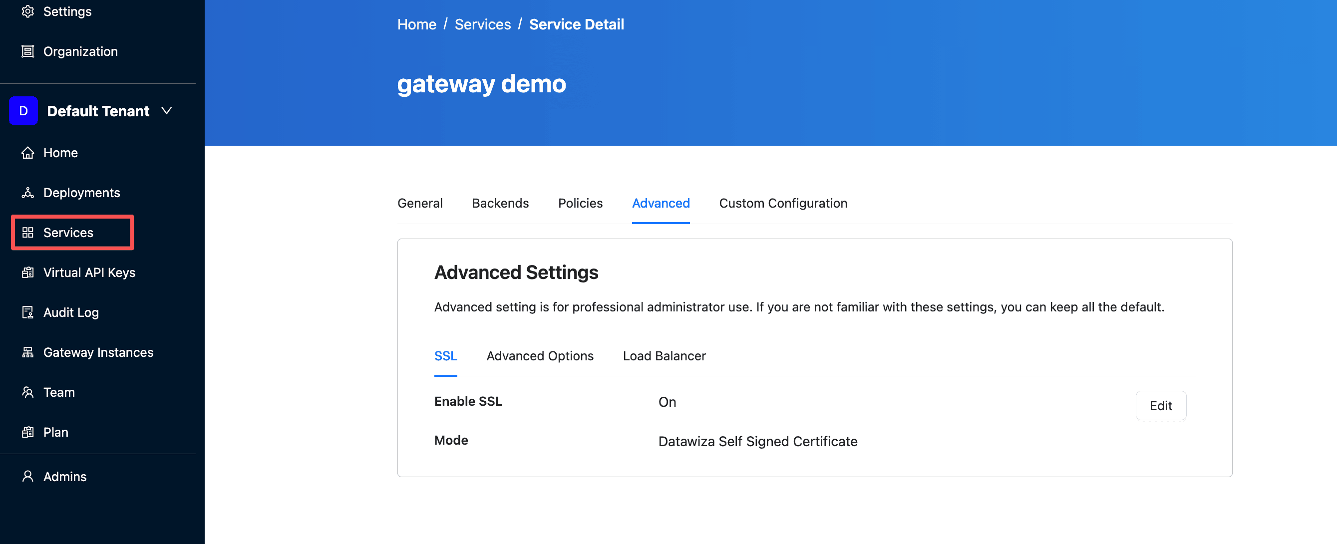Select the SSL sub-tab
Image resolution: width=1337 pixels, height=544 pixels.
pos(446,356)
